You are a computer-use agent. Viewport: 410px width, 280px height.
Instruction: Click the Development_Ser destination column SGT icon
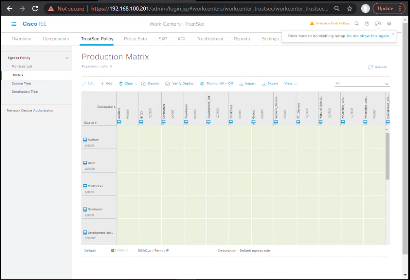[208, 122]
